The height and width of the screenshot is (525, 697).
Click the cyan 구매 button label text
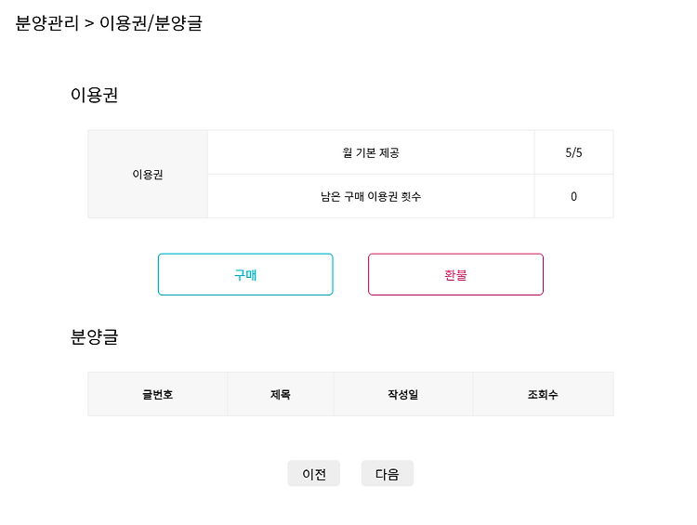(x=245, y=275)
